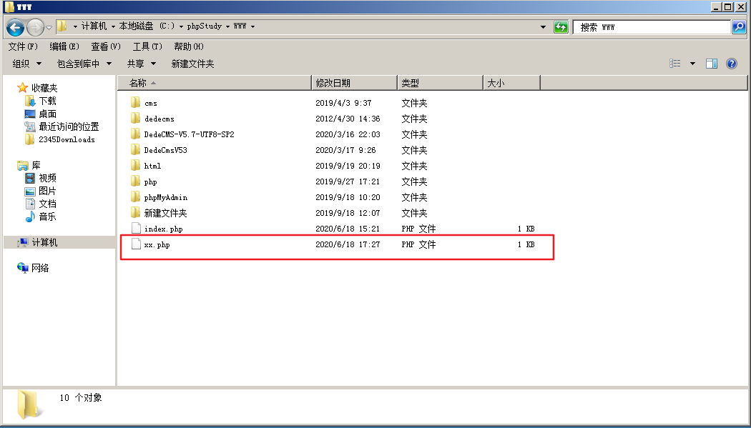
Task: Select 桌面 in the navigation pane
Action: [47, 114]
